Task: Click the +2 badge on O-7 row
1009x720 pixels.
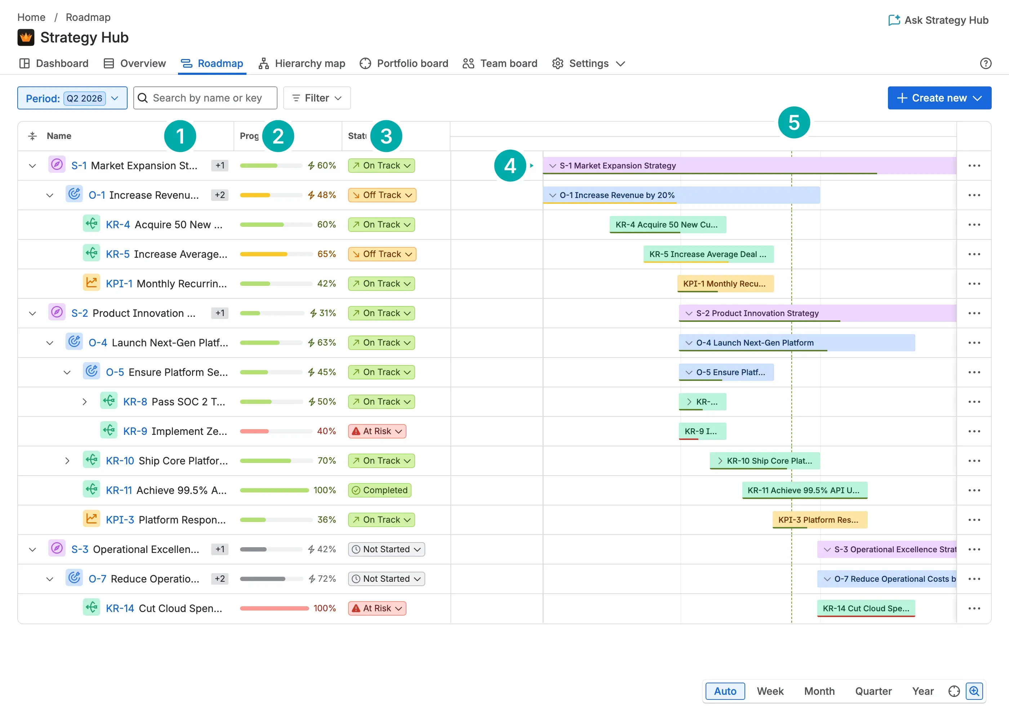Action: point(219,579)
